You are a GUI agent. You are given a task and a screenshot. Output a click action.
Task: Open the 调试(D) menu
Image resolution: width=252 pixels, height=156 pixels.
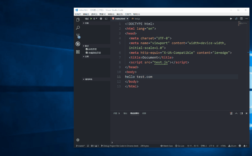pos(120,14)
